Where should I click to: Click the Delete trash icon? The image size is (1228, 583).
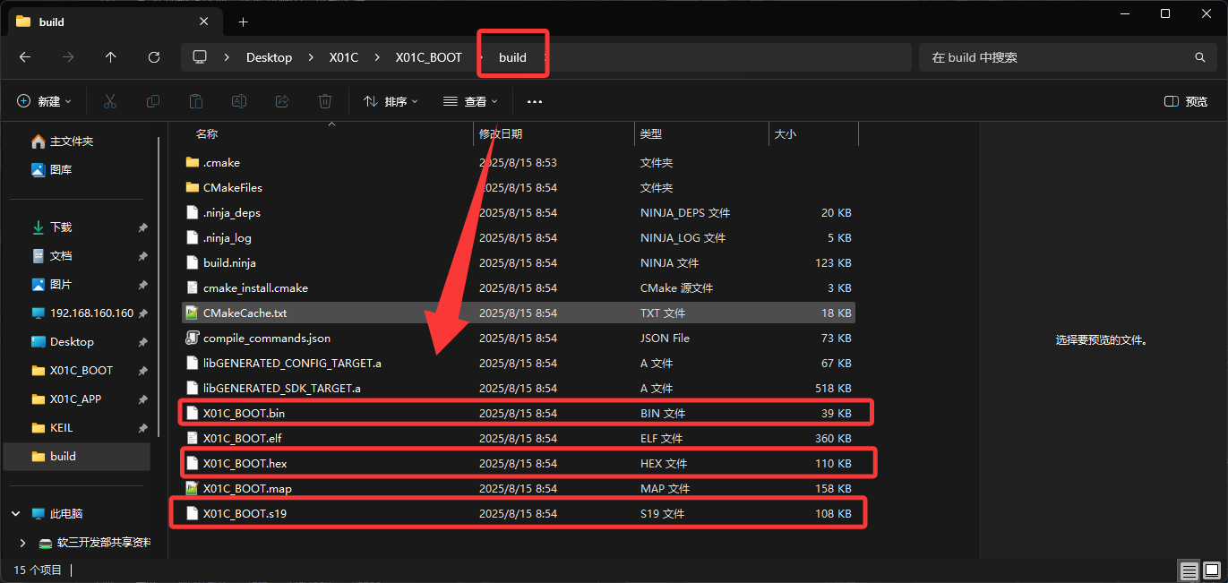click(325, 101)
